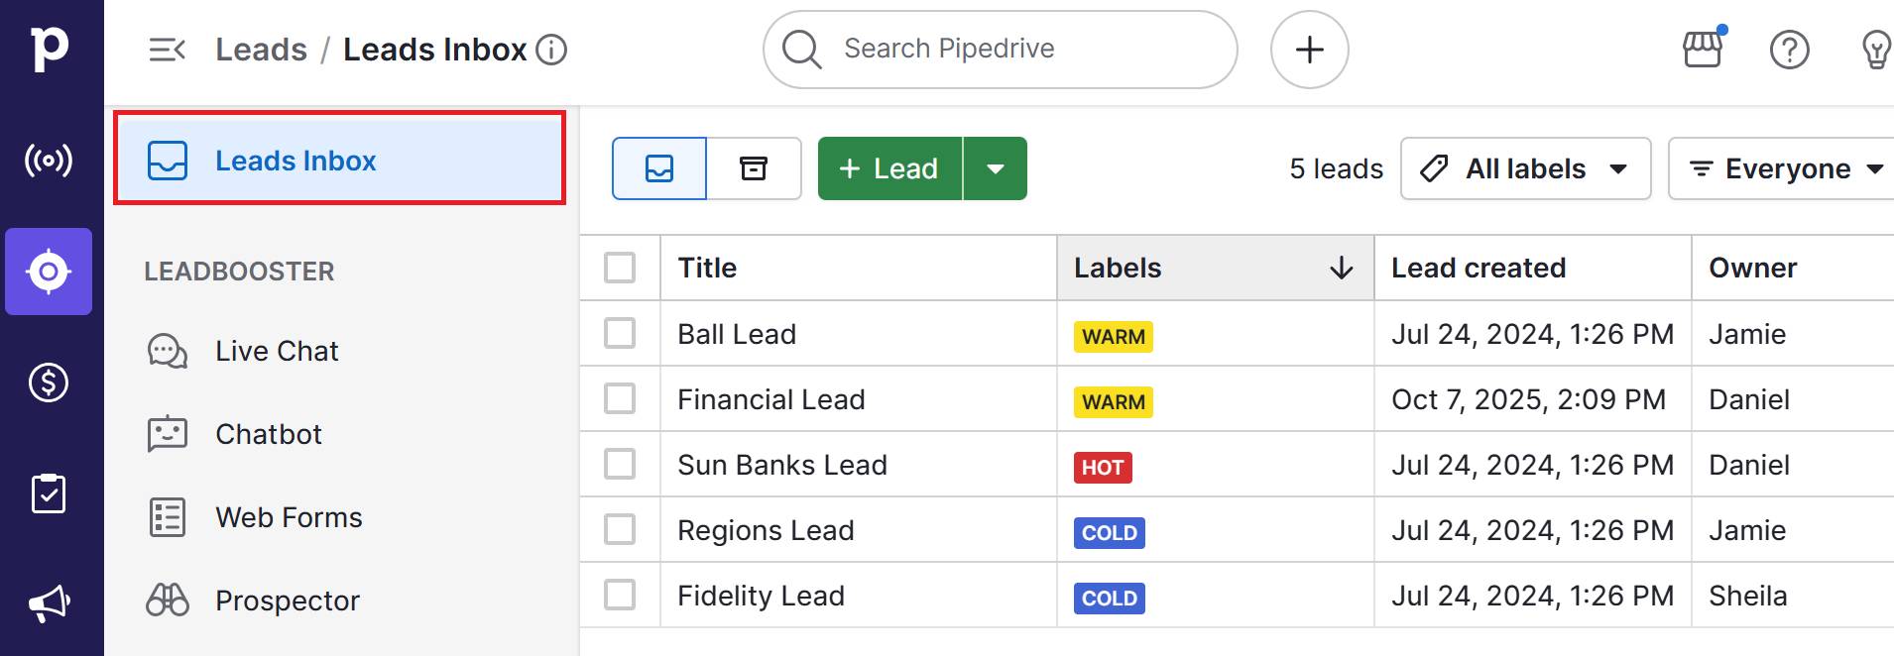Image resolution: width=1894 pixels, height=656 pixels.
Task: Click the WARM label on Financial Lead
Action: tap(1113, 402)
